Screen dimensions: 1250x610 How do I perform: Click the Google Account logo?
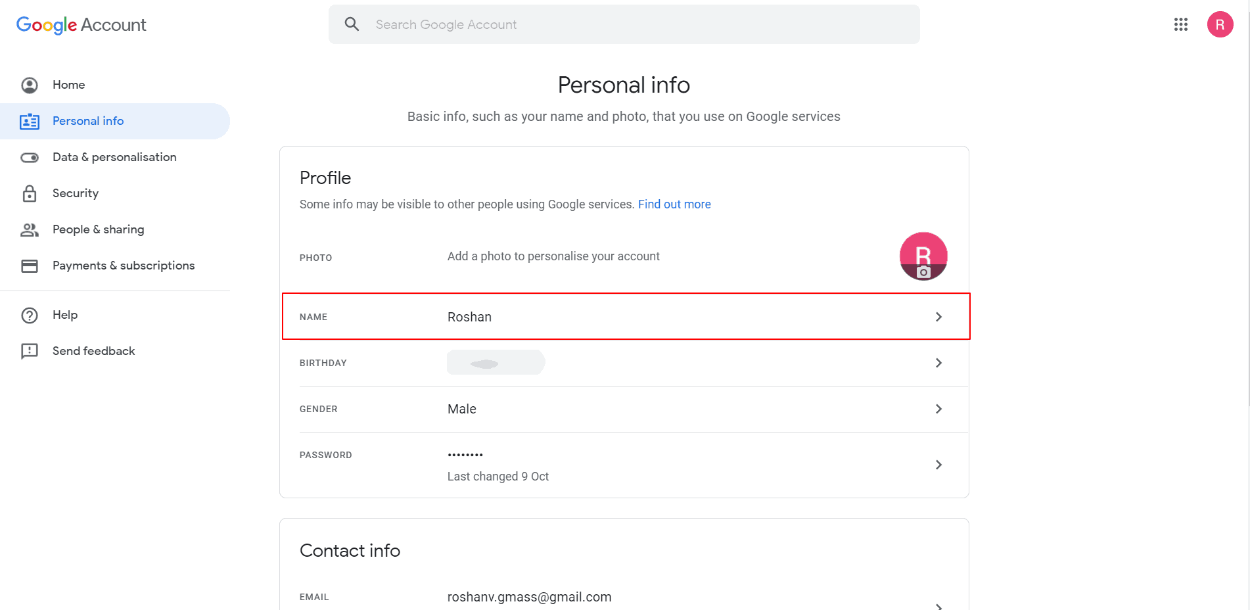point(81,24)
